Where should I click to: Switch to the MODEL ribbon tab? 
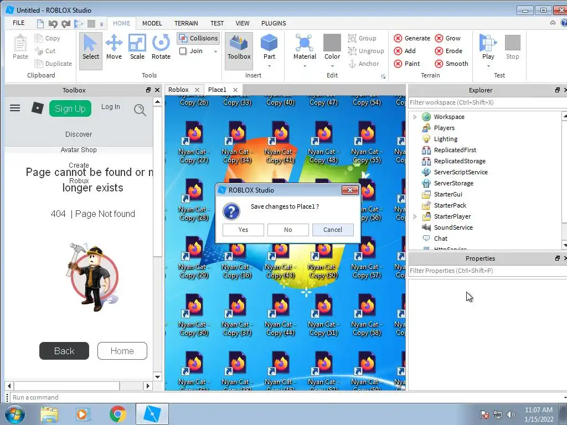152,23
